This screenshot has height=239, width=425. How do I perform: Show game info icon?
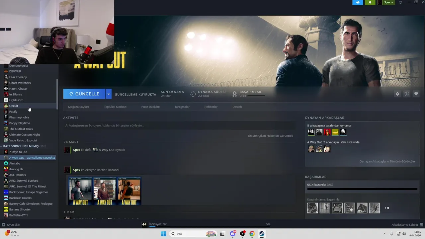click(x=407, y=94)
